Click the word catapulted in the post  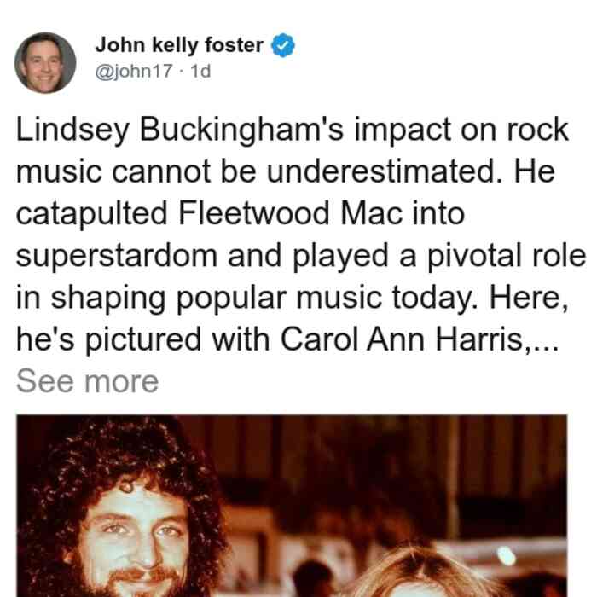(92, 214)
